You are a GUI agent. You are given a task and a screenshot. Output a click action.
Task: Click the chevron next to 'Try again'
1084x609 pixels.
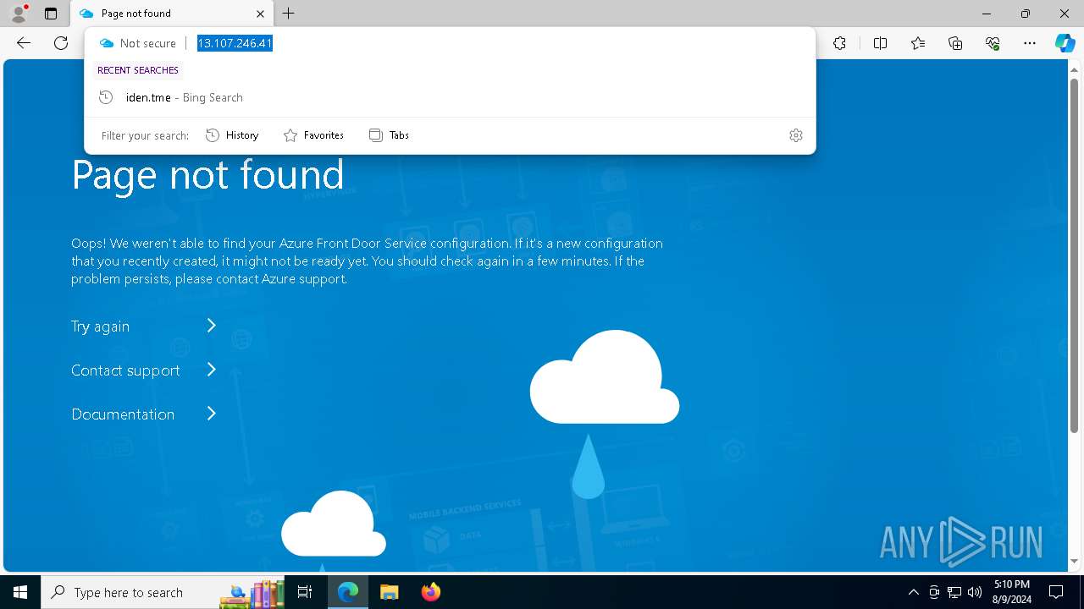tap(212, 326)
